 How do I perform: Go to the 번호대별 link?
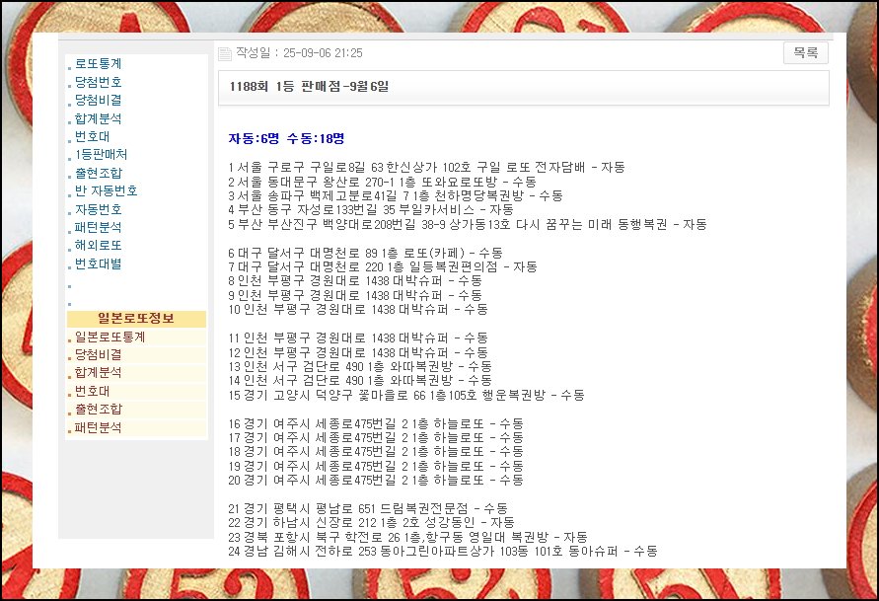point(98,263)
